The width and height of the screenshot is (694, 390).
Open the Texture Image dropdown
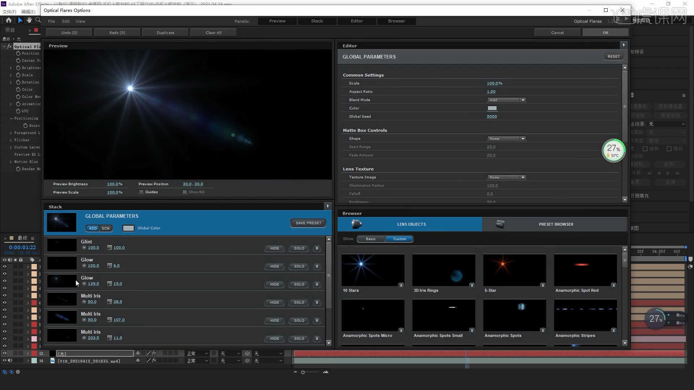pos(506,177)
